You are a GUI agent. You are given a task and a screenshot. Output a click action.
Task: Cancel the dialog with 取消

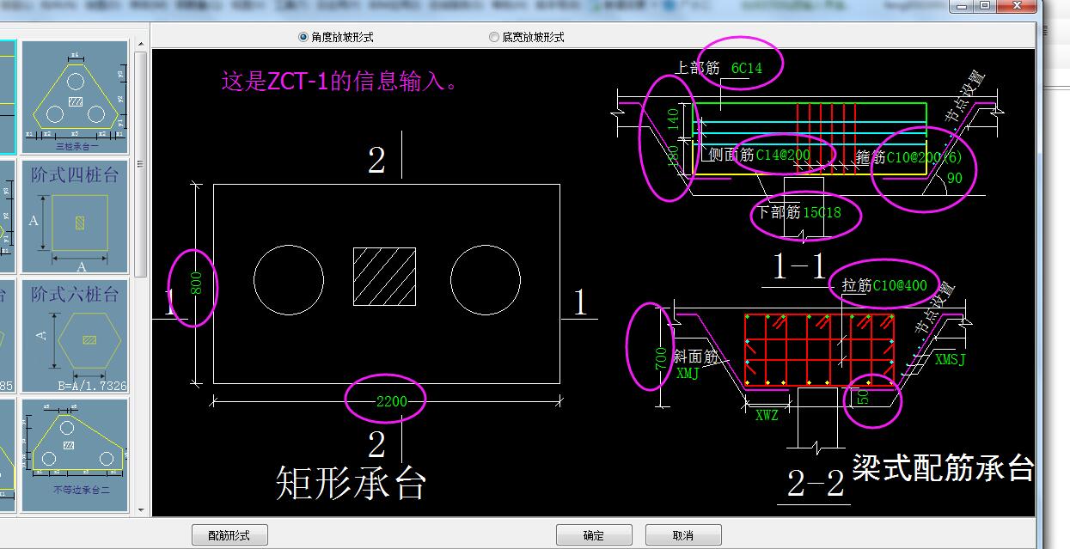coord(683,535)
